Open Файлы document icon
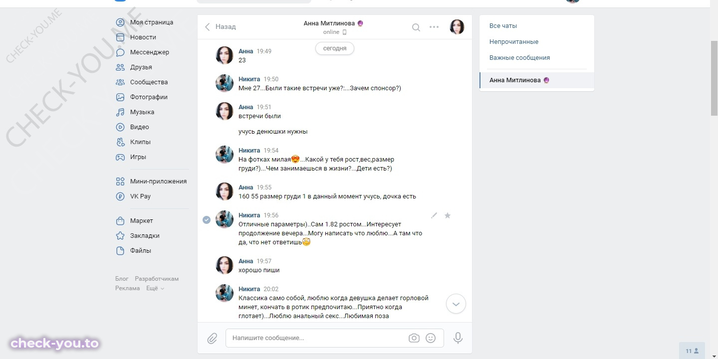This screenshot has height=359, width=718. pyautogui.click(x=120, y=251)
